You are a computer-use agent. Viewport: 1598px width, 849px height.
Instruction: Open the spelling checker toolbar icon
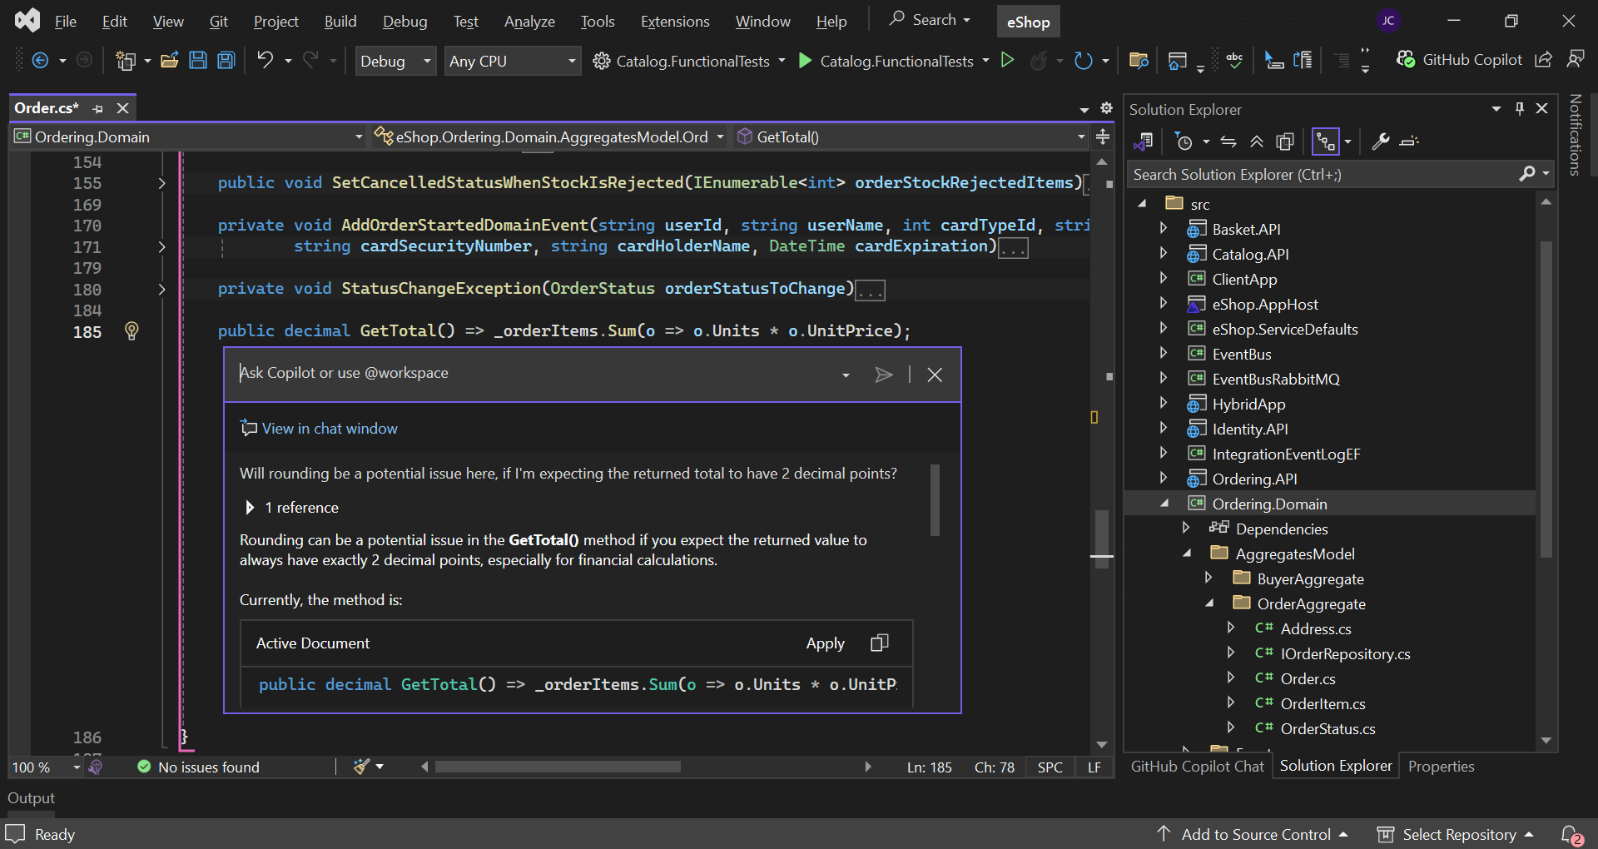click(x=1234, y=60)
